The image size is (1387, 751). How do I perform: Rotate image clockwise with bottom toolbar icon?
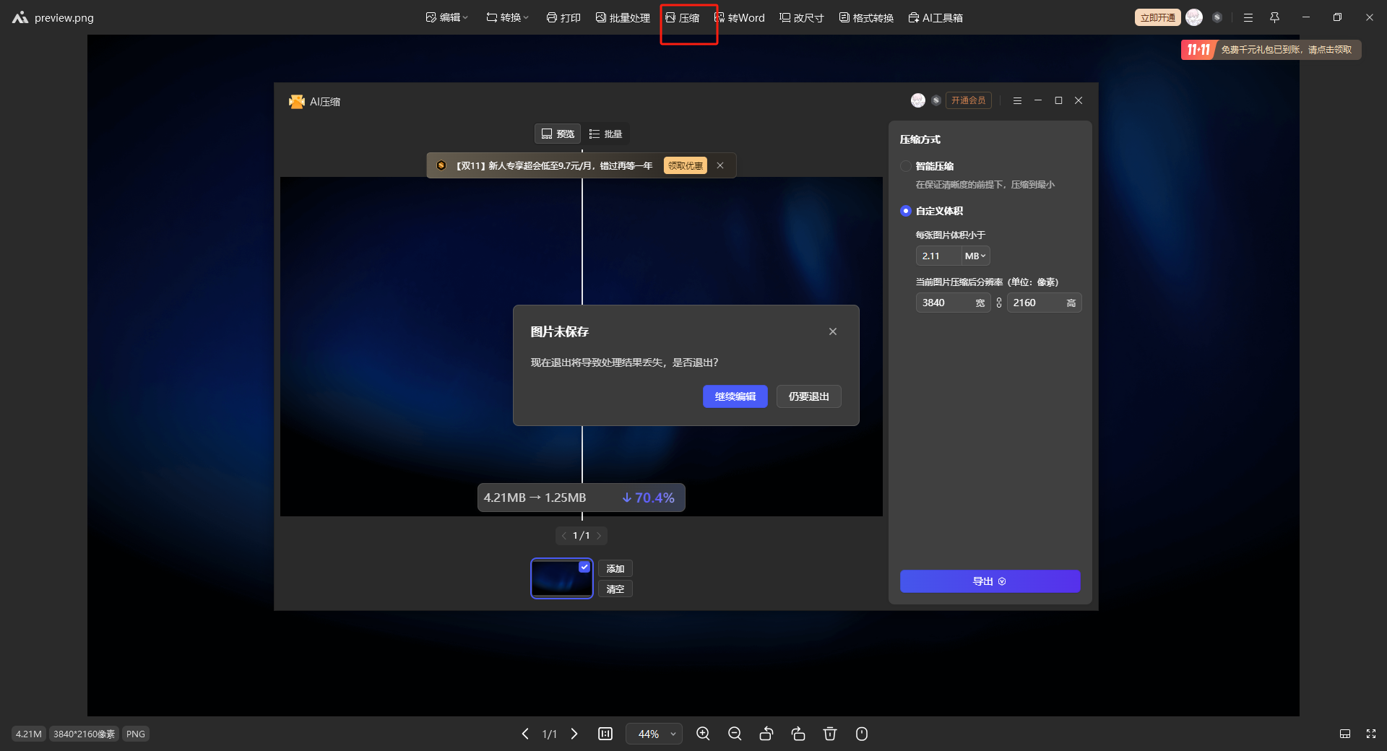coord(798,734)
